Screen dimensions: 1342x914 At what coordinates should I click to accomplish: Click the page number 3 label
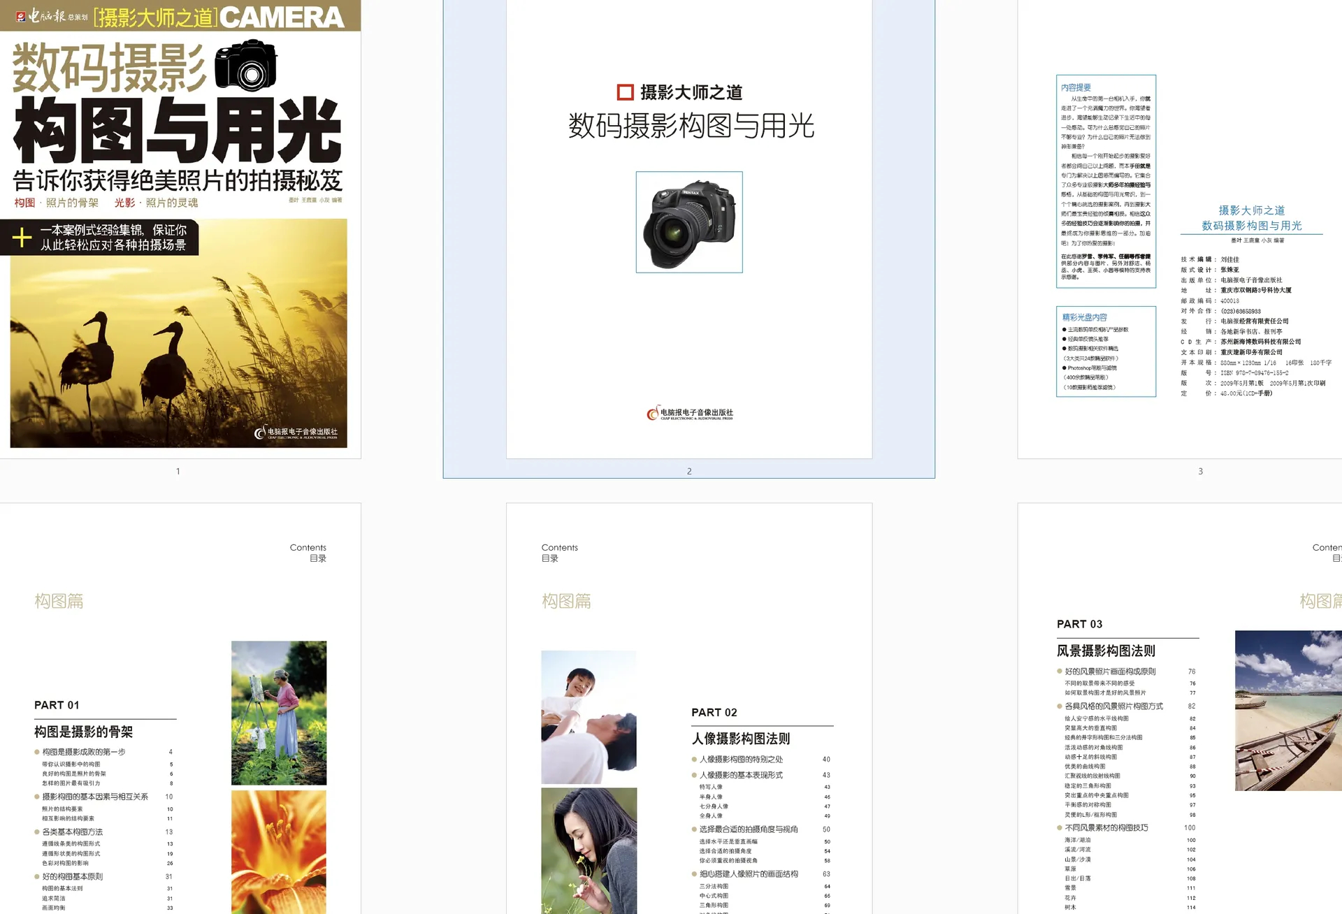[x=1200, y=472]
